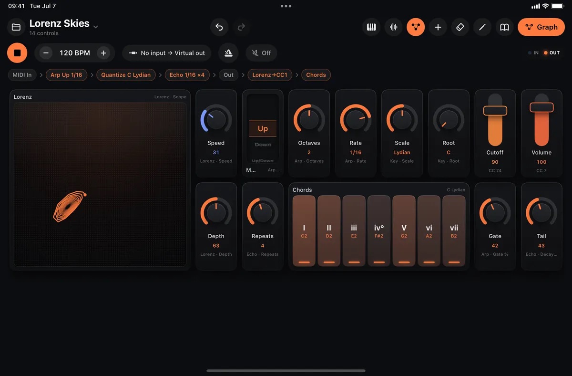Click the Scale value Lydian
572x376 pixels.
[x=402, y=153]
